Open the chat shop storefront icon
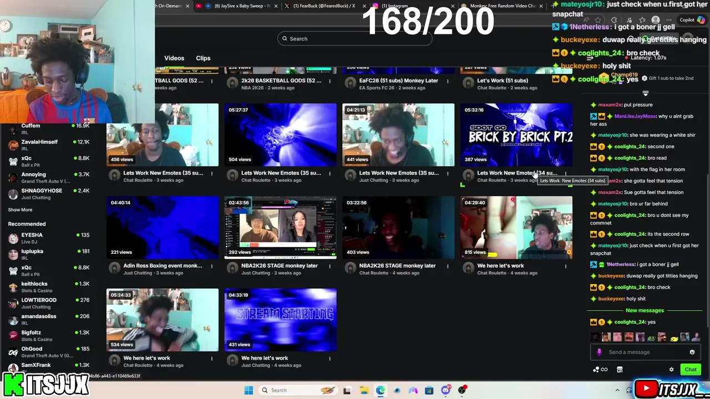Viewport: 710px width, 399px height. click(x=620, y=370)
